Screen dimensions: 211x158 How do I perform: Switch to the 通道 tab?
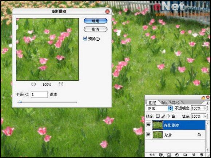[x=164, y=103]
